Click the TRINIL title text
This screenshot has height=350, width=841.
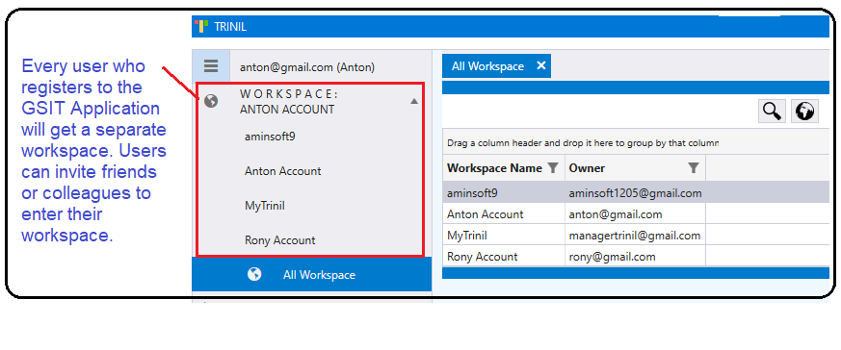(x=230, y=27)
